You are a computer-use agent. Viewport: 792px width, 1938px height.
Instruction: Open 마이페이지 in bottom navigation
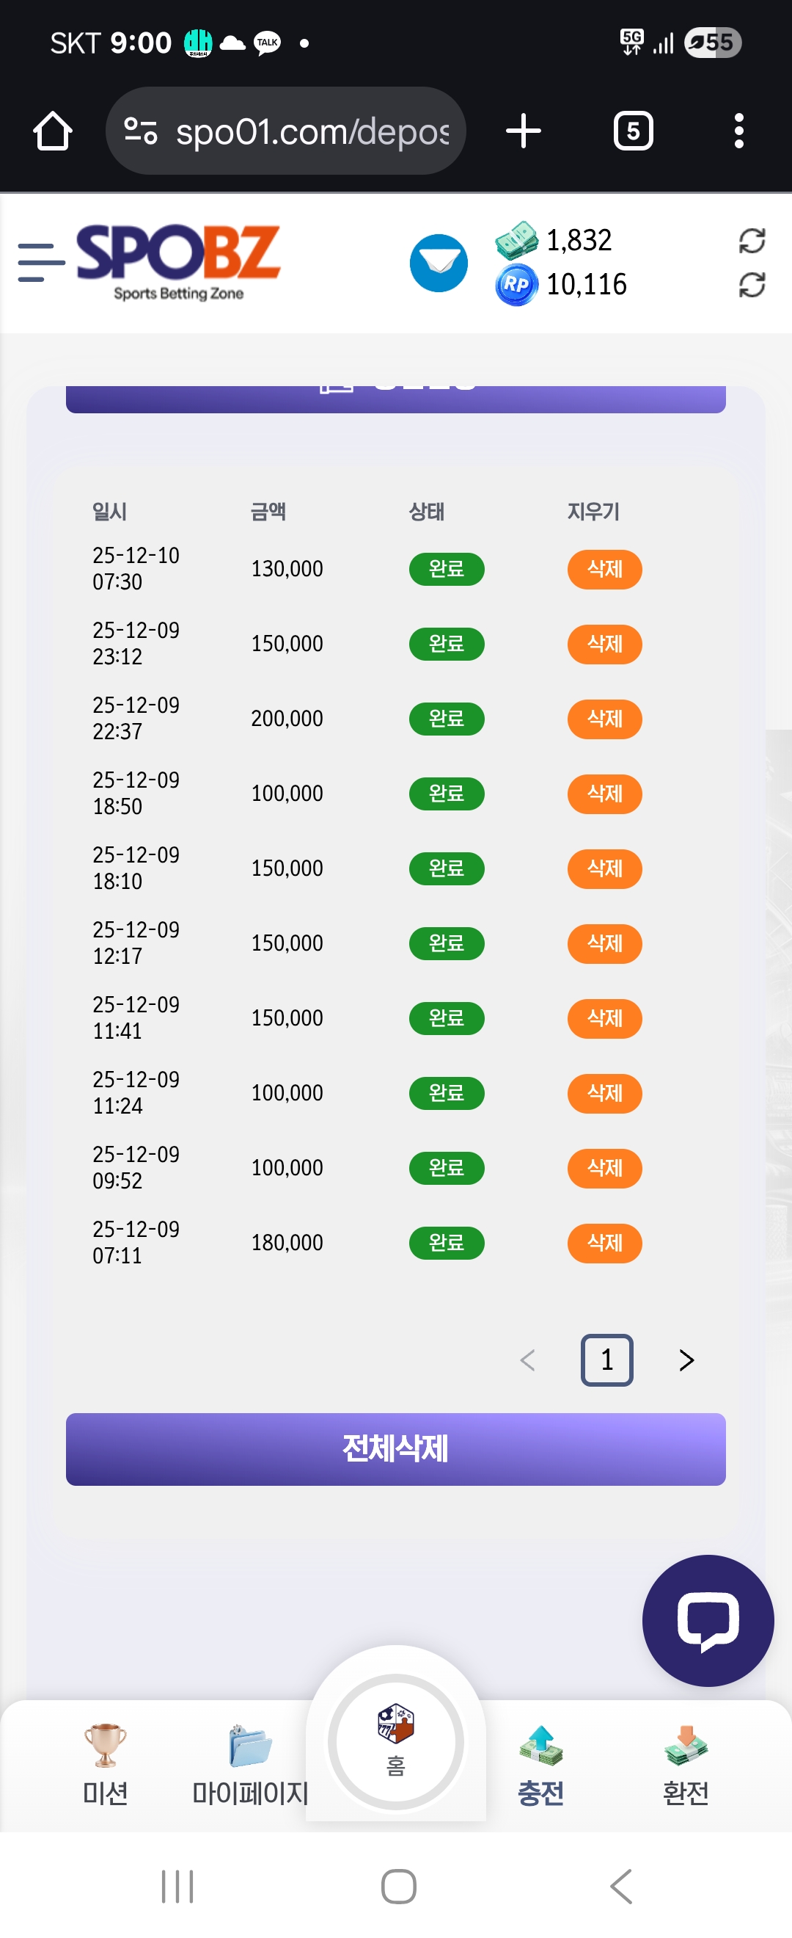point(250,1764)
